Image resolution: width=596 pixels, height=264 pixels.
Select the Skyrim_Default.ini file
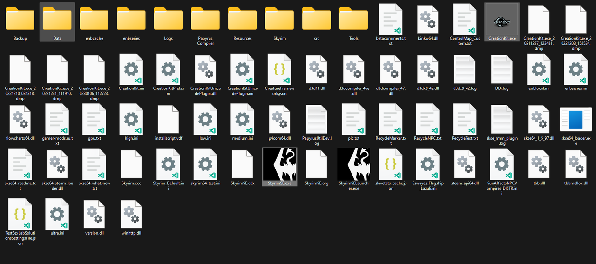(168, 163)
